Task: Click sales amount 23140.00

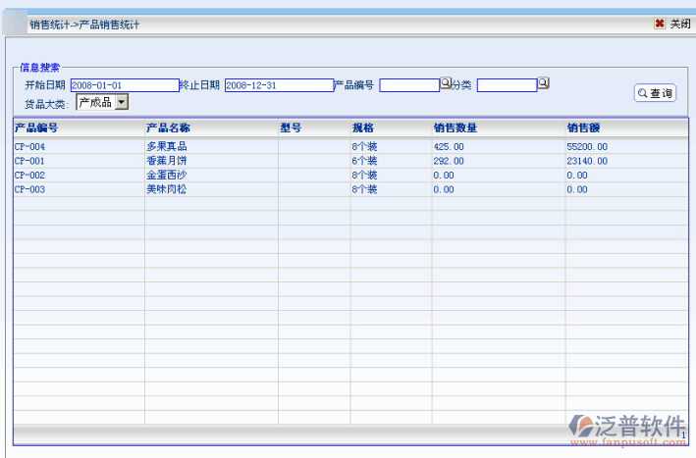Action: [x=587, y=161]
